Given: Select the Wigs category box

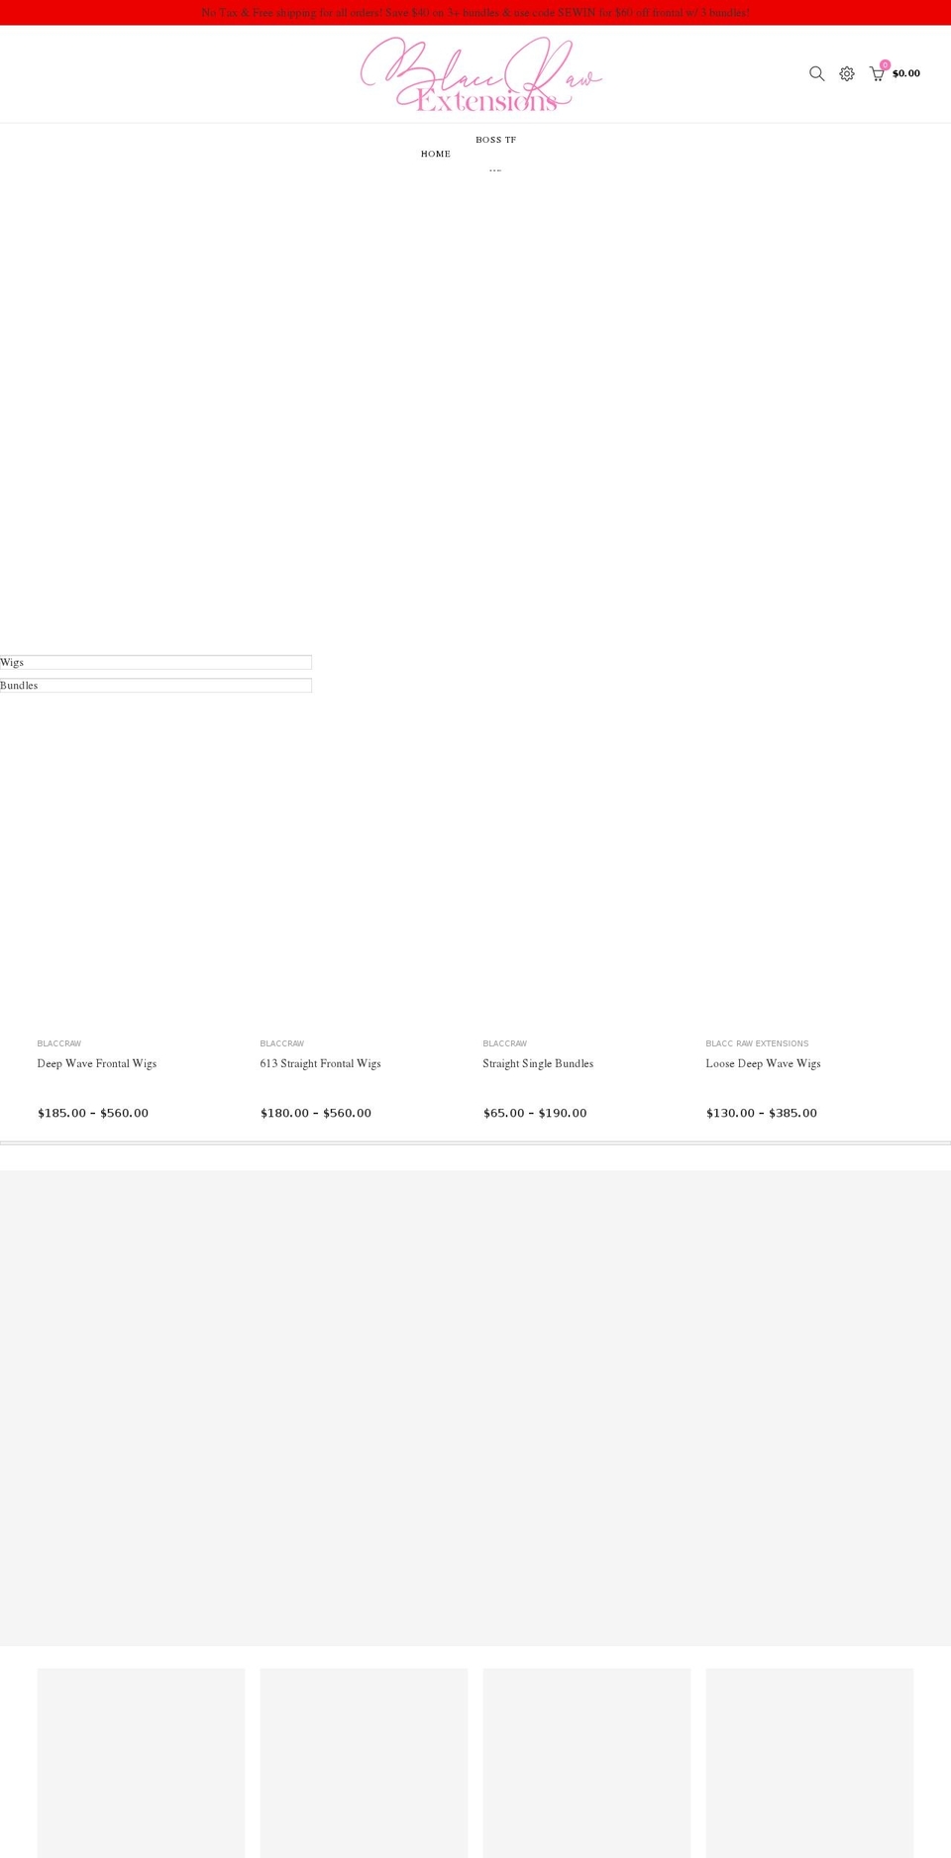Looking at the screenshot, I should pyautogui.click(x=156, y=662).
